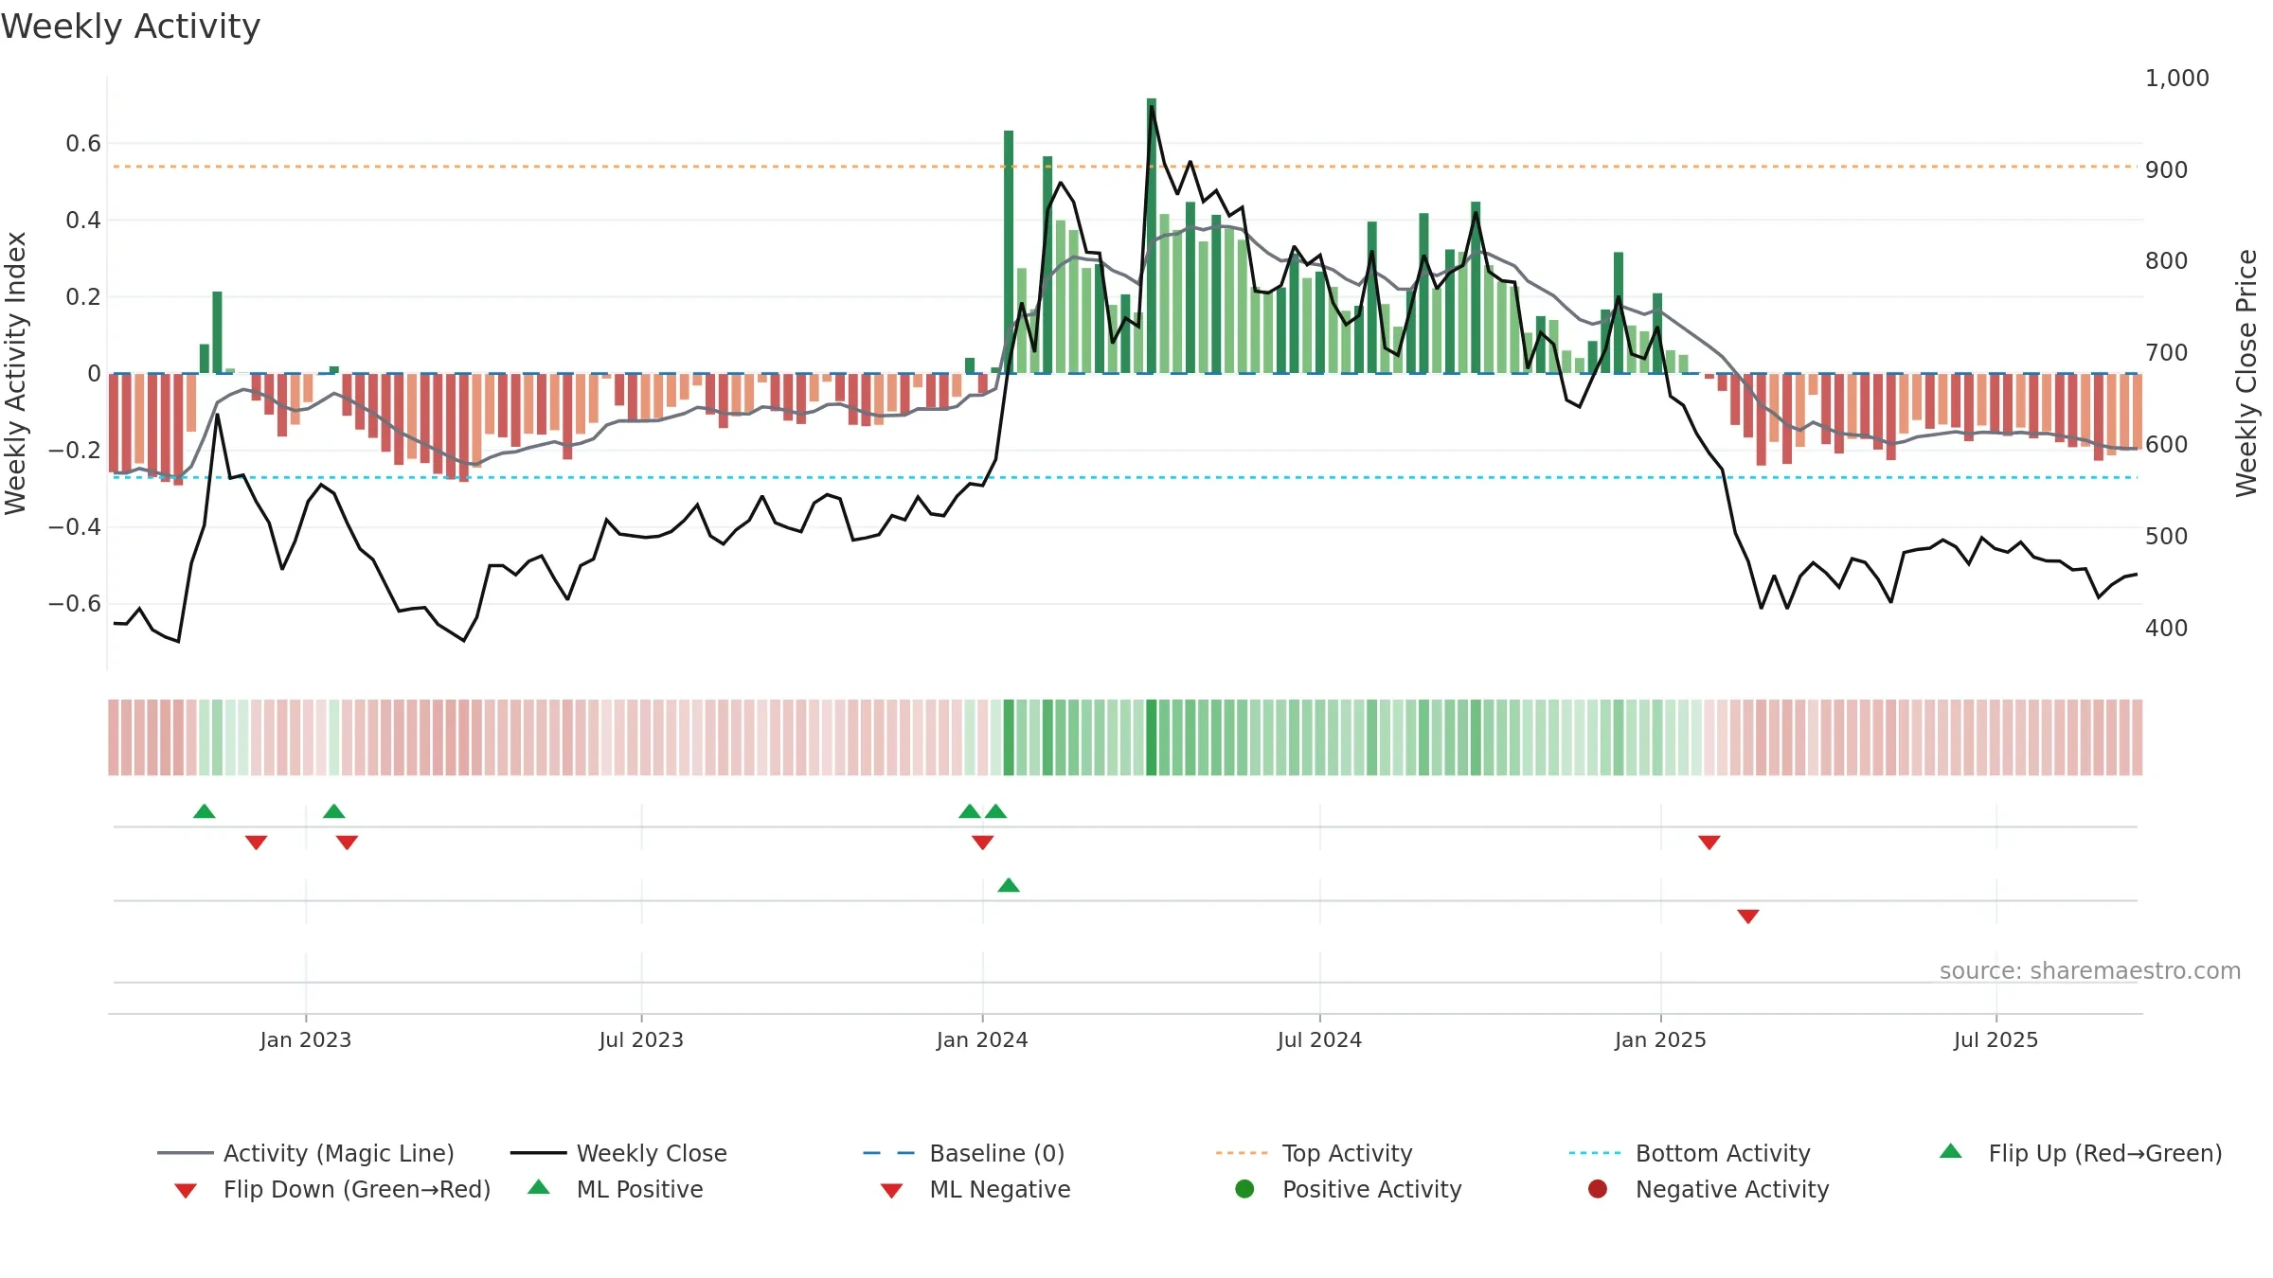Click the flip-down triangle at Jan 2024

click(983, 843)
